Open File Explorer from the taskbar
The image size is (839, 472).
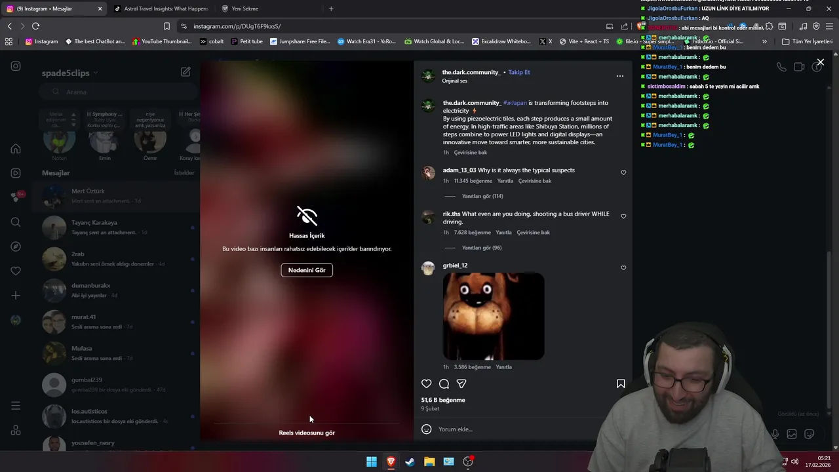coord(429,462)
